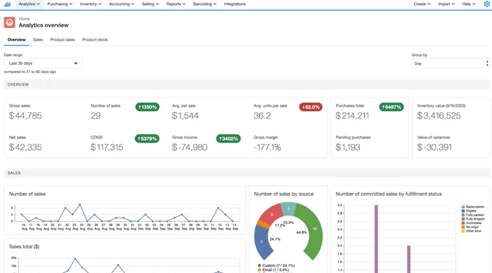The width and height of the screenshot is (492, 273).
Task: Click the green 6487% purchases badge
Action: [x=391, y=107]
